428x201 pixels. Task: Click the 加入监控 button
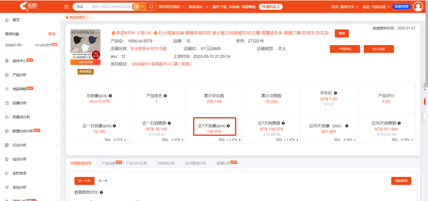[378, 49]
